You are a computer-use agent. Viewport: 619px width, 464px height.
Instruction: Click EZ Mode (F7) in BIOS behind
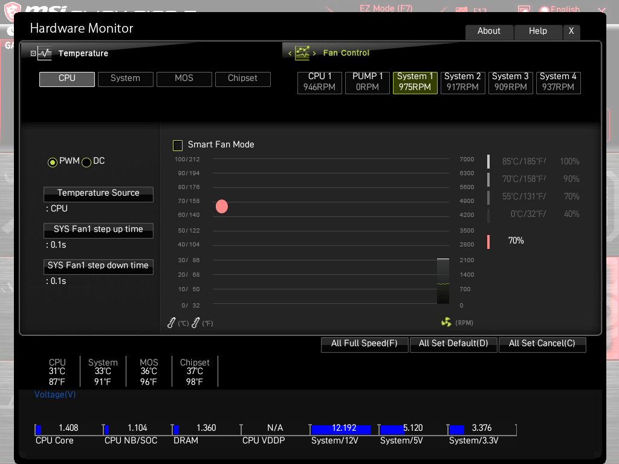386,8
